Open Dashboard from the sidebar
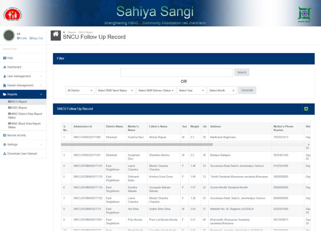 [14, 67]
